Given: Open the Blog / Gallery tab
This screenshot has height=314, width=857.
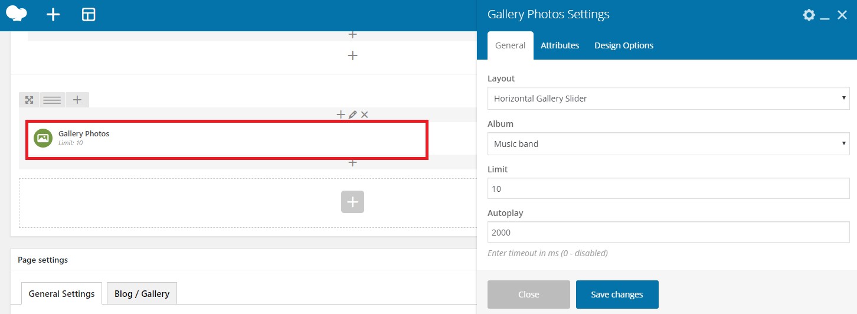Looking at the screenshot, I should 142,293.
